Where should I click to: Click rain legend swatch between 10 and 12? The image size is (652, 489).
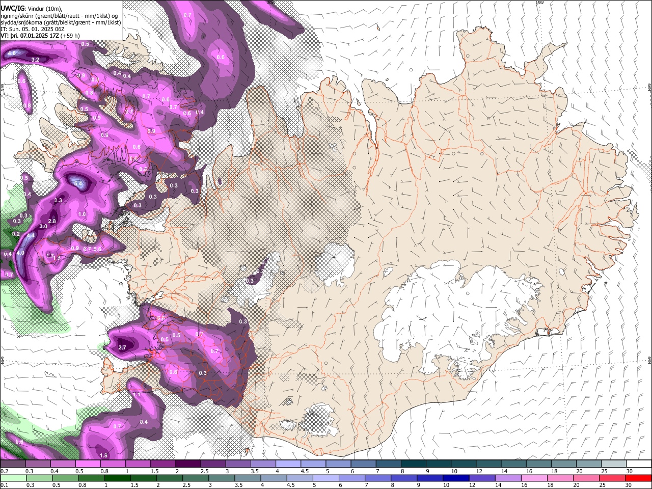456,478
